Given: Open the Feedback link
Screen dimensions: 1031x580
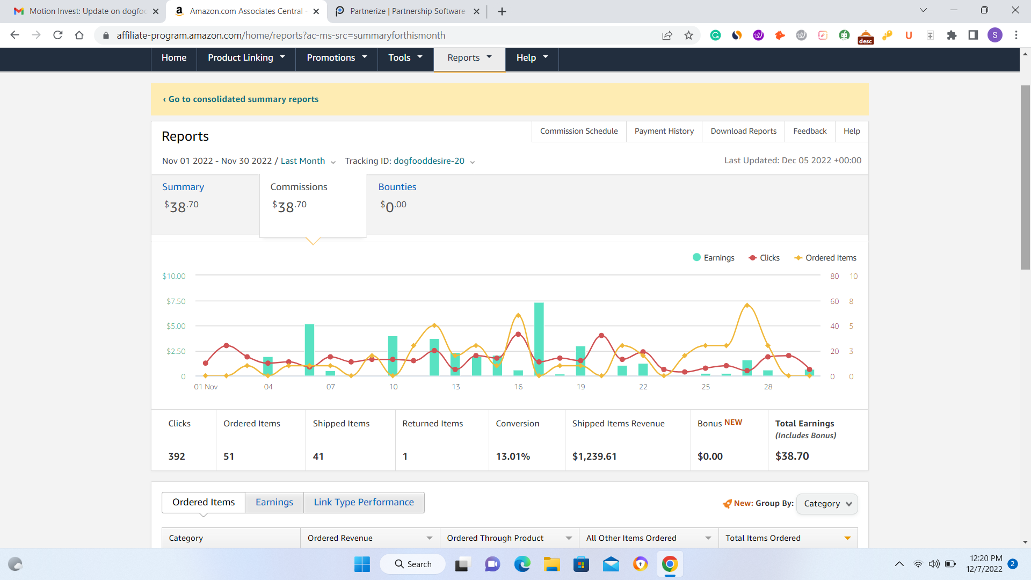Looking at the screenshot, I should coord(810,131).
